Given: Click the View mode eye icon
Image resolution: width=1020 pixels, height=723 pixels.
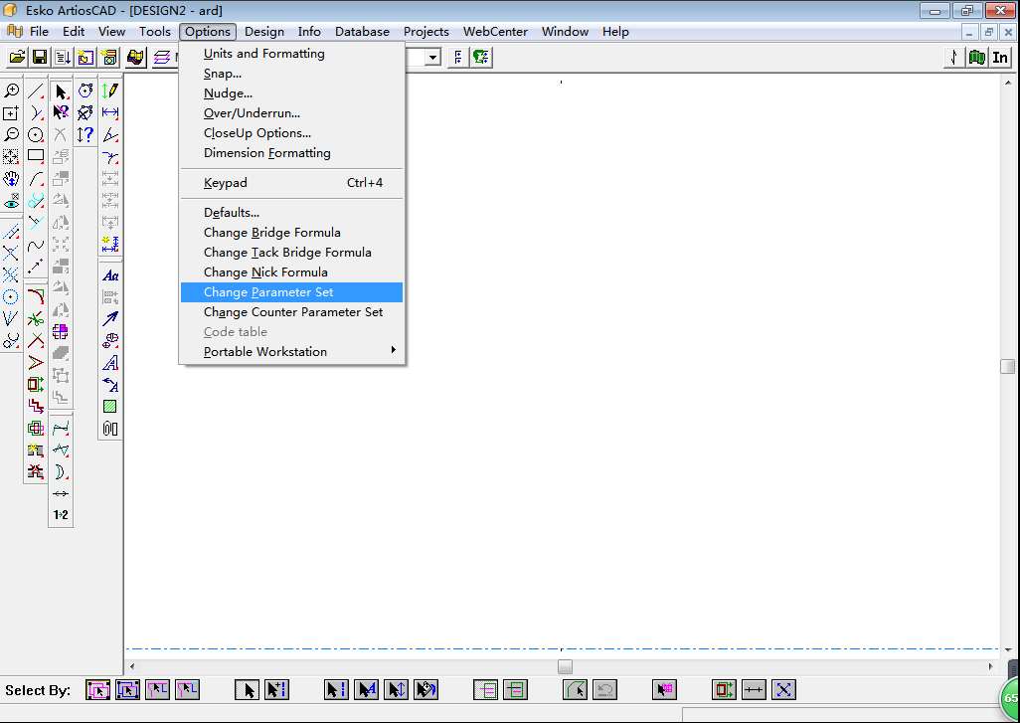Looking at the screenshot, I should point(11,201).
